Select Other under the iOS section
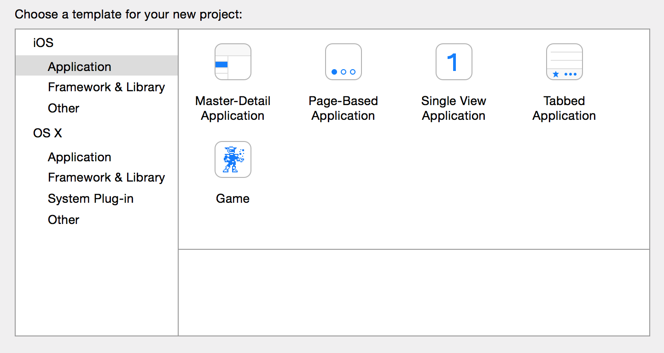Viewport: 664px width, 353px height. pos(64,108)
